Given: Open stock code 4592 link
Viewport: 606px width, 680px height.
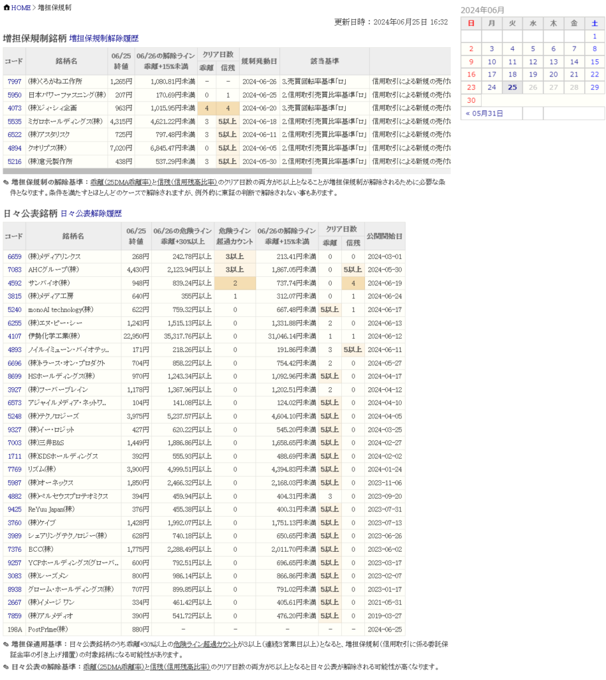Looking at the screenshot, I should point(15,283).
